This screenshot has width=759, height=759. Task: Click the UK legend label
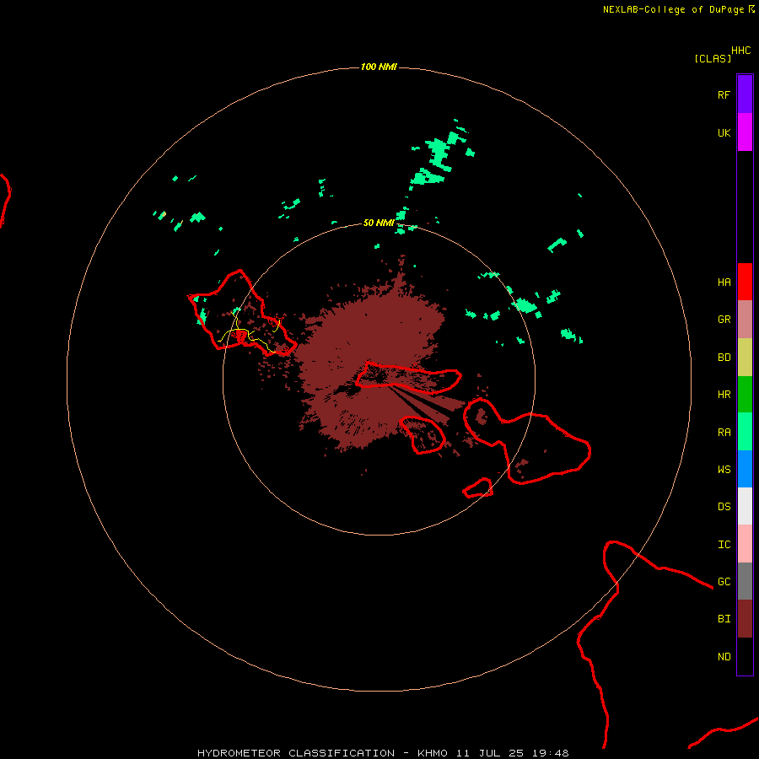click(x=724, y=133)
